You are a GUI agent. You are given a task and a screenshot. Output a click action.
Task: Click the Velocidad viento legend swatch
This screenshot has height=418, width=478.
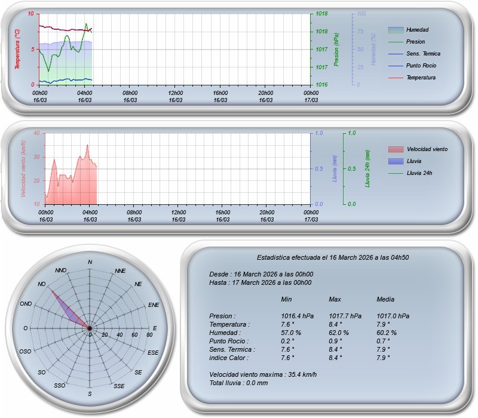(x=396, y=149)
